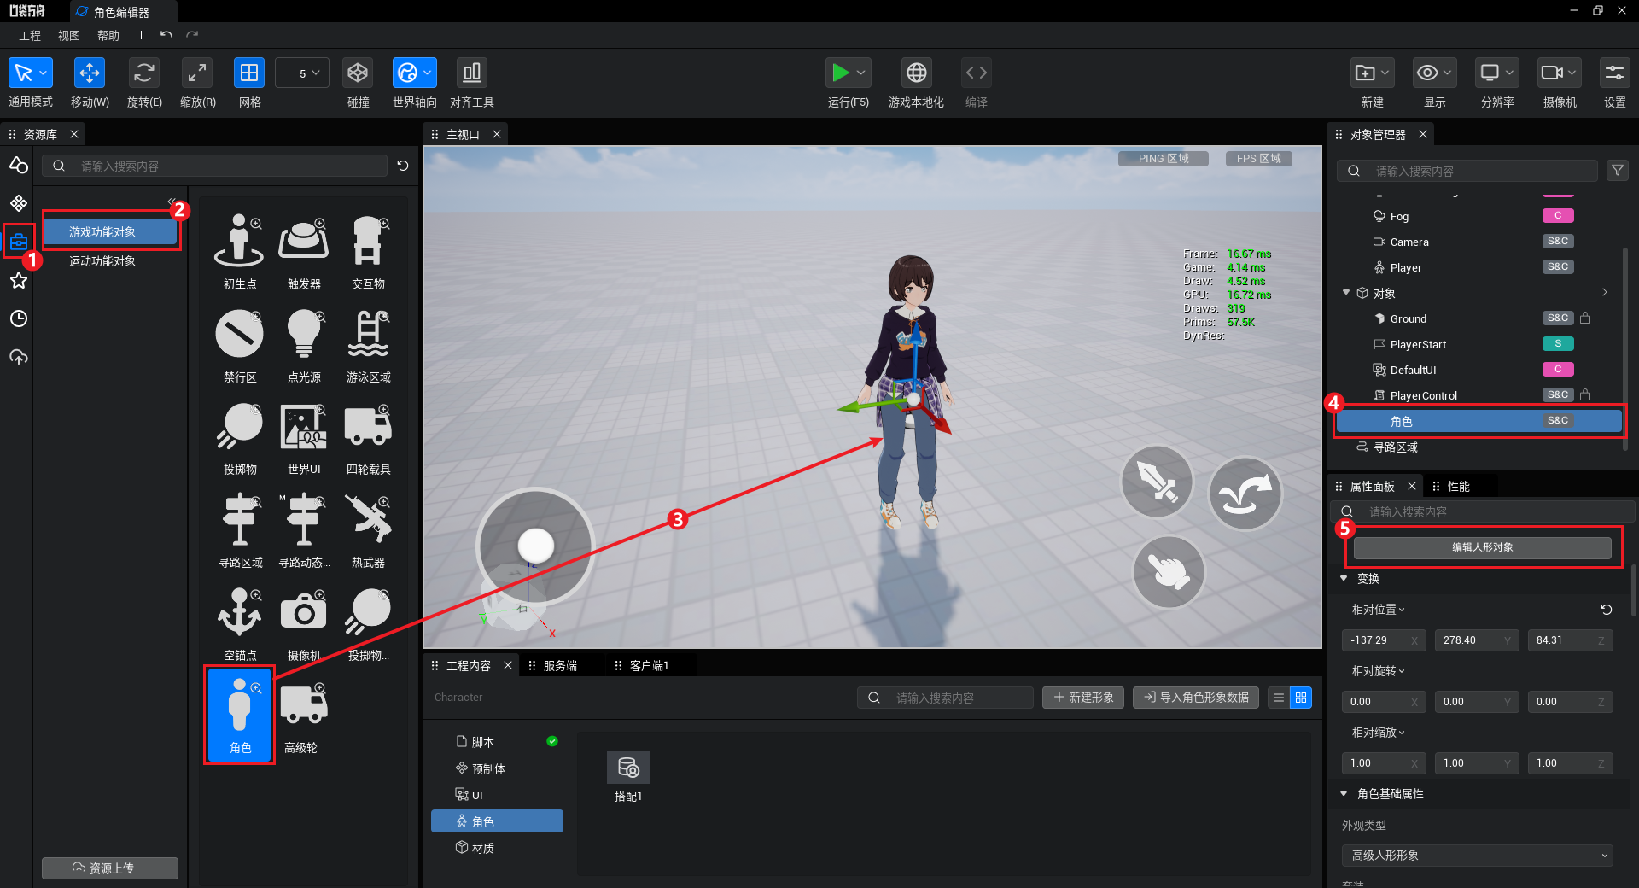The width and height of the screenshot is (1639, 888).
Task: Select 运动功能对象 category
Action: [x=102, y=261]
